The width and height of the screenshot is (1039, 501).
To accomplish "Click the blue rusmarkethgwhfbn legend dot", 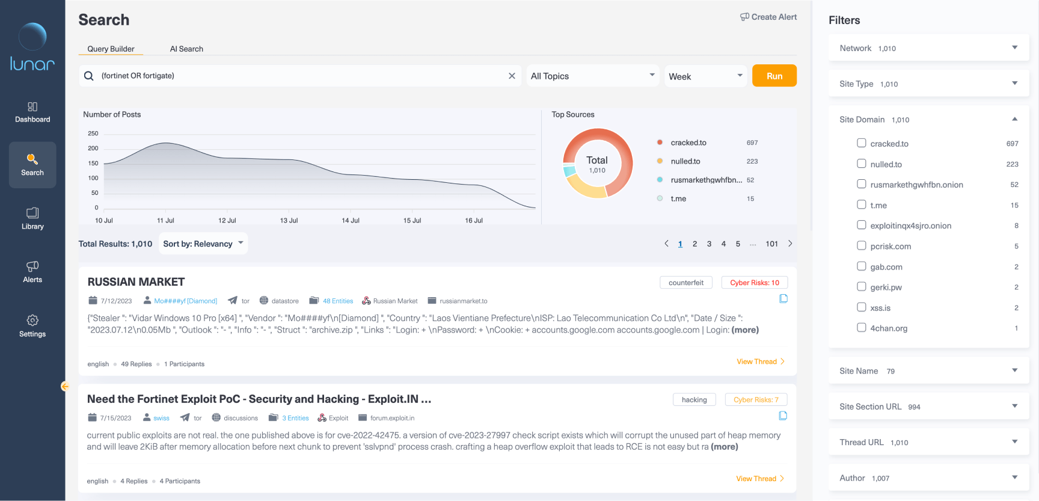I will [x=660, y=180].
